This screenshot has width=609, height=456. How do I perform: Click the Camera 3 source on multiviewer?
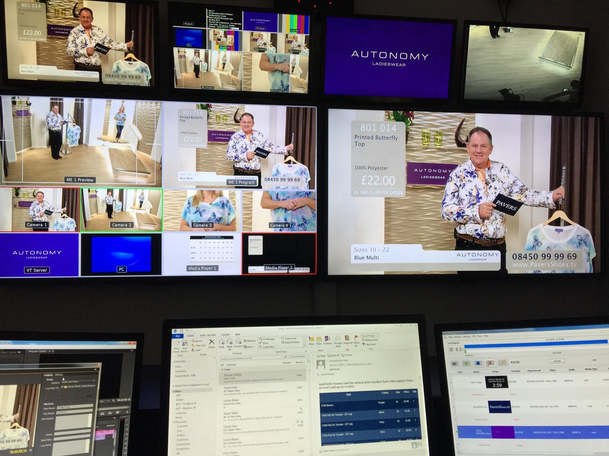tap(202, 211)
